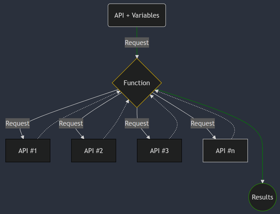Click the Request label above API #n
Image resolution: width=280 pixels, height=214 pixels.
pos(203,123)
